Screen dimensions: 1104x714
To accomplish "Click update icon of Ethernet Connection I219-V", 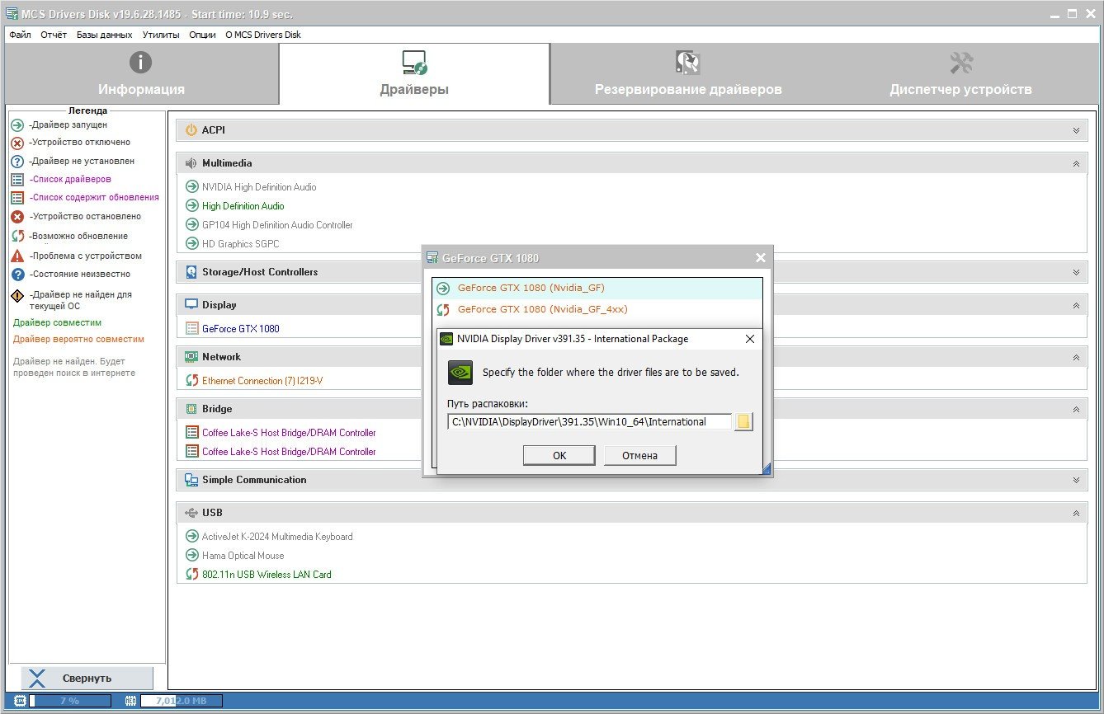I will tap(192, 381).
